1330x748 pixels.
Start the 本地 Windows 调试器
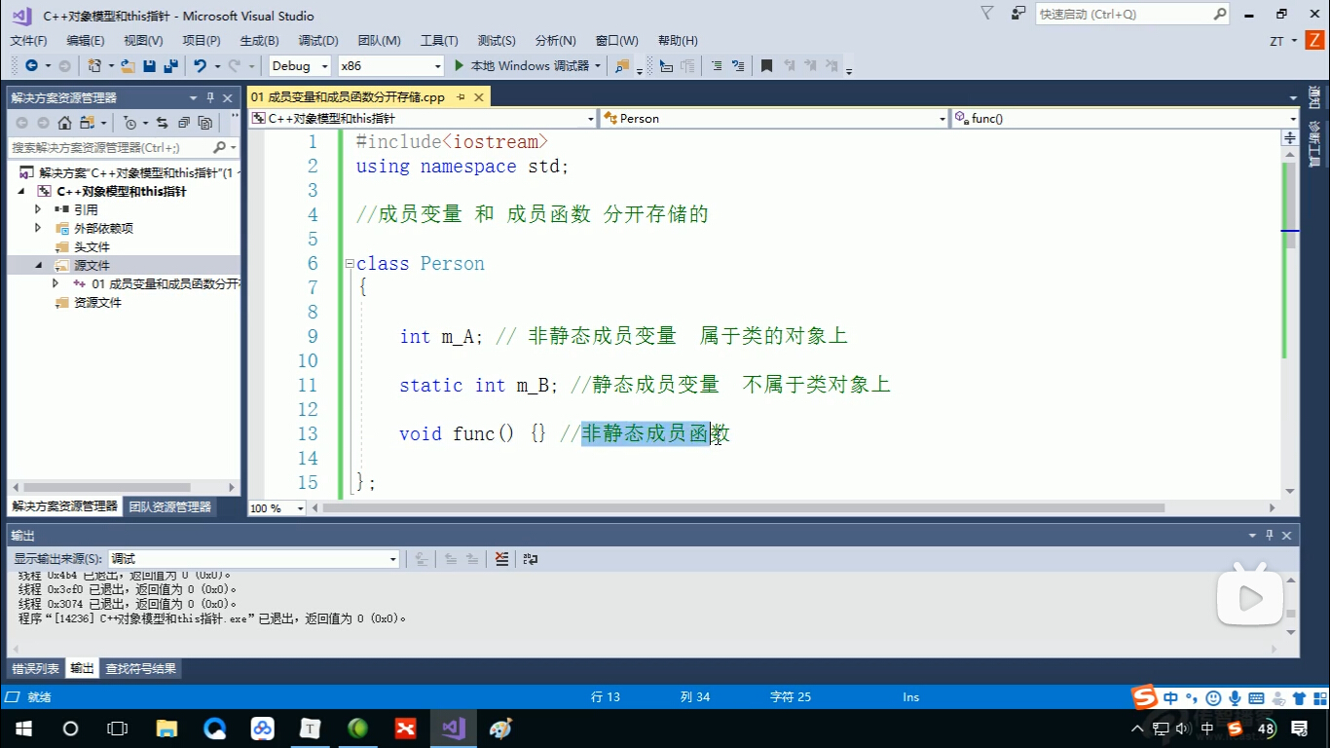point(522,66)
